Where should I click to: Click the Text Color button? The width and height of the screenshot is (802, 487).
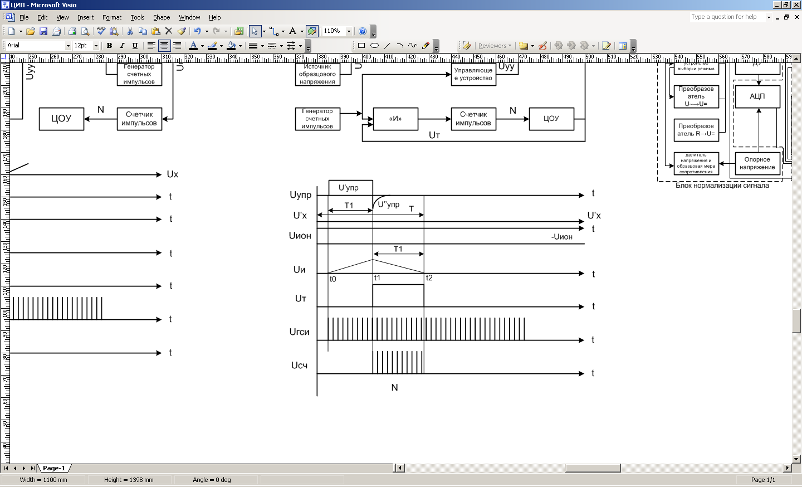coord(193,46)
